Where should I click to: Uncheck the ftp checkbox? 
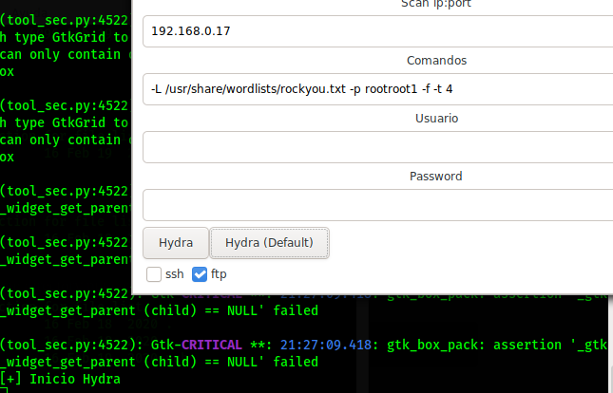200,274
